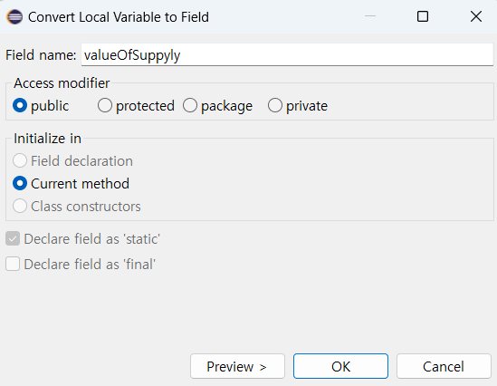The height and width of the screenshot is (386, 497).
Task: Click the 'Field name:' label
Action: (x=41, y=55)
